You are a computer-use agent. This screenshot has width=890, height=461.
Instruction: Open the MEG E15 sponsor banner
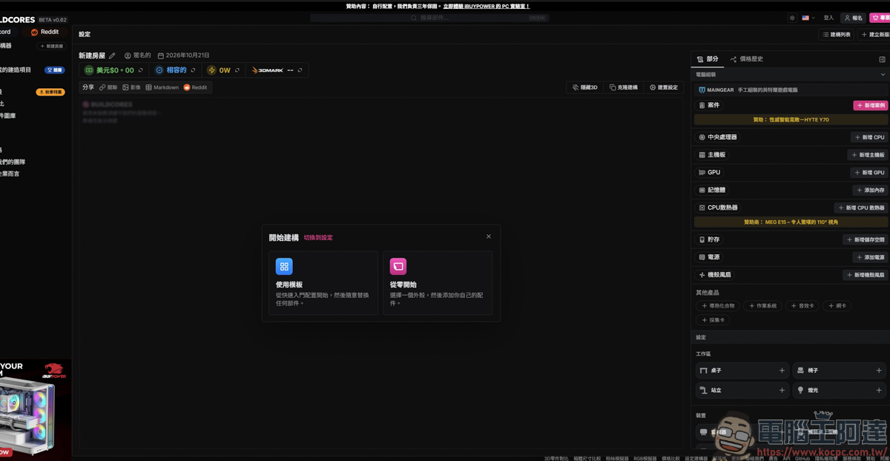click(x=791, y=222)
